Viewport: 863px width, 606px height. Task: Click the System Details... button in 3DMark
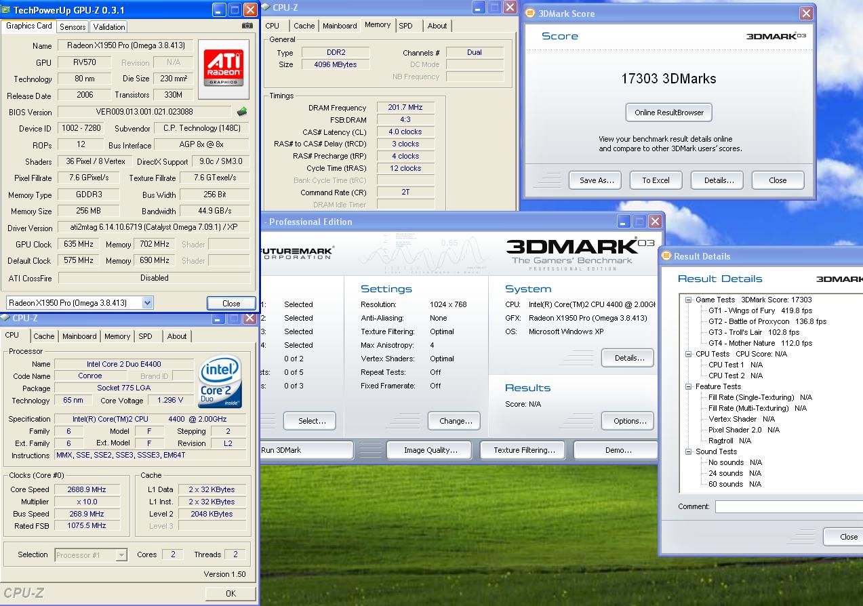pyautogui.click(x=629, y=358)
